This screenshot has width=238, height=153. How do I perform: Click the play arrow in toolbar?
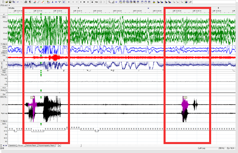click(x=81, y=2)
